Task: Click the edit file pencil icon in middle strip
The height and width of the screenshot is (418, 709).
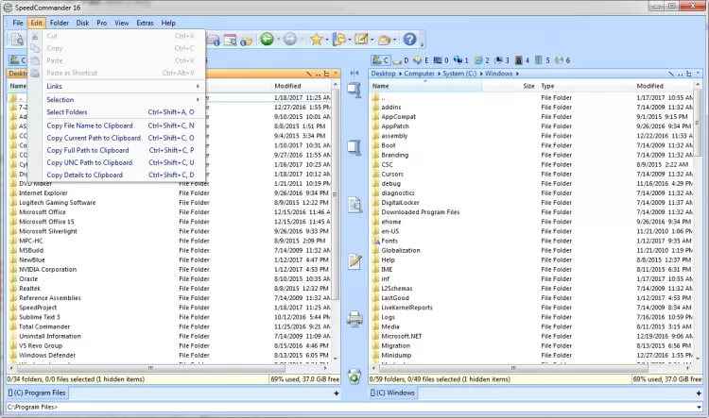Action: (x=354, y=261)
